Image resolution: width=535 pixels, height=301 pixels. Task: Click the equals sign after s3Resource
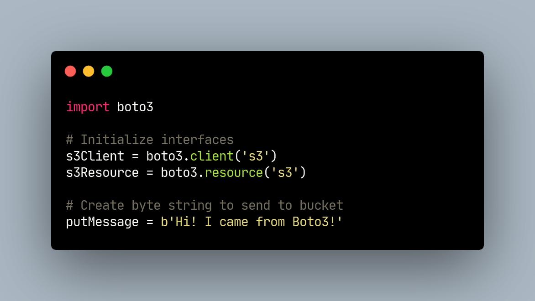click(x=150, y=173)
